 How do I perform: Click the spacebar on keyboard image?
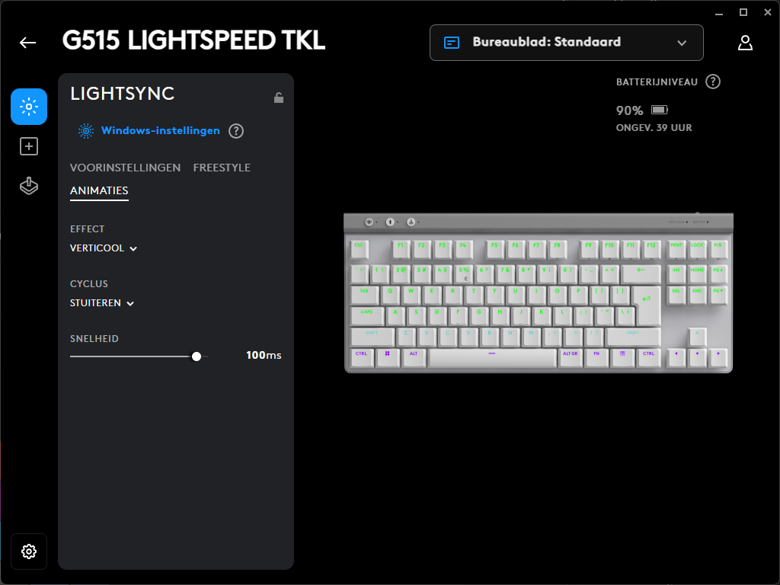click(x=492, y=357)
